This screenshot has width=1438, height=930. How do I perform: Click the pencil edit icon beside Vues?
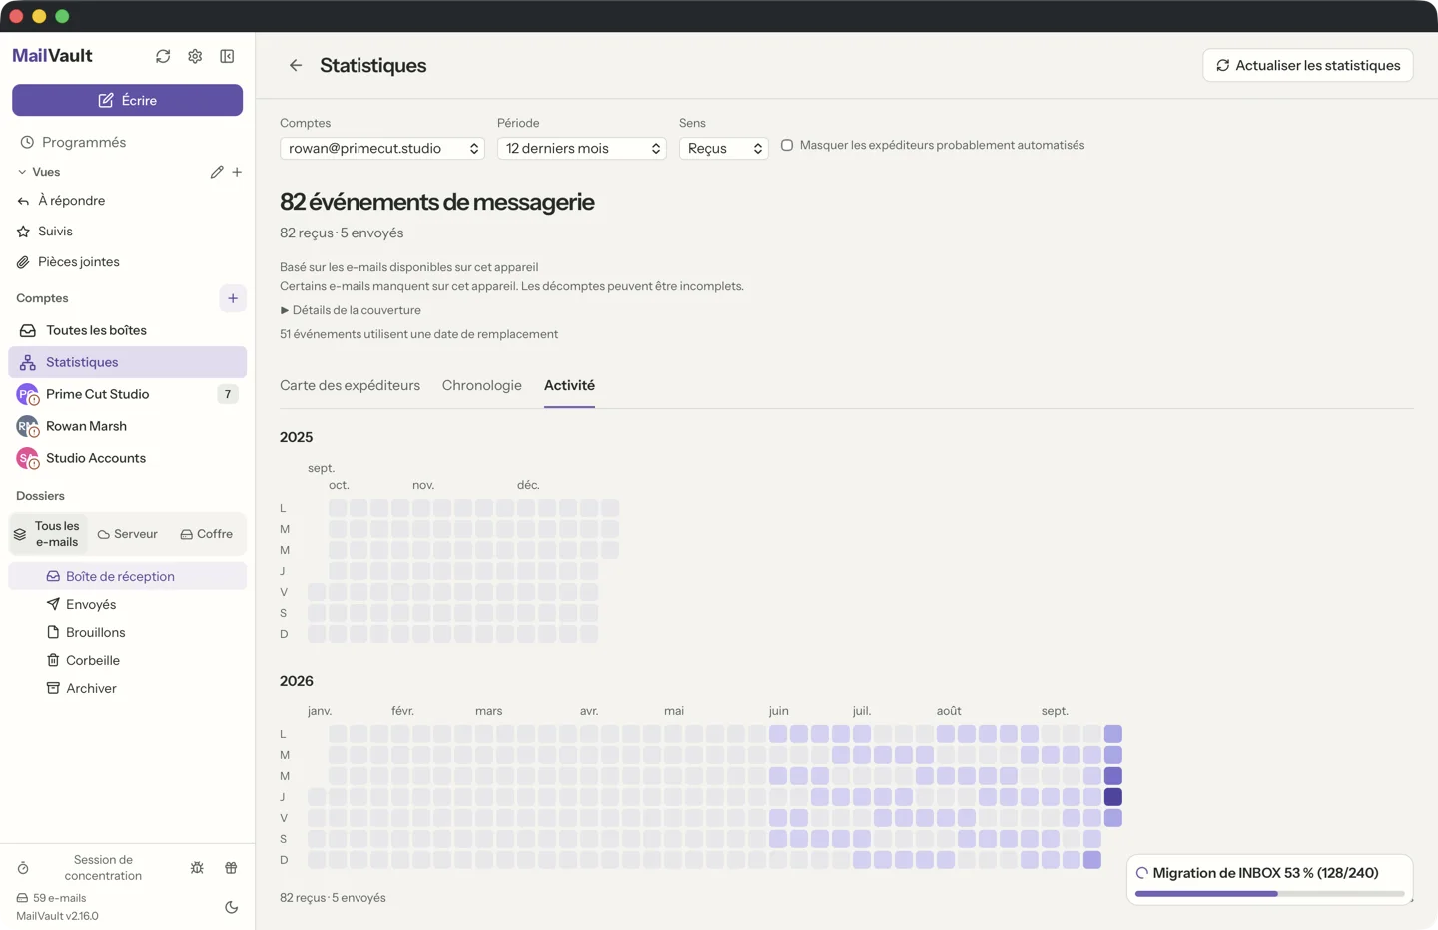pyautogui.click(x=217, y=172)
